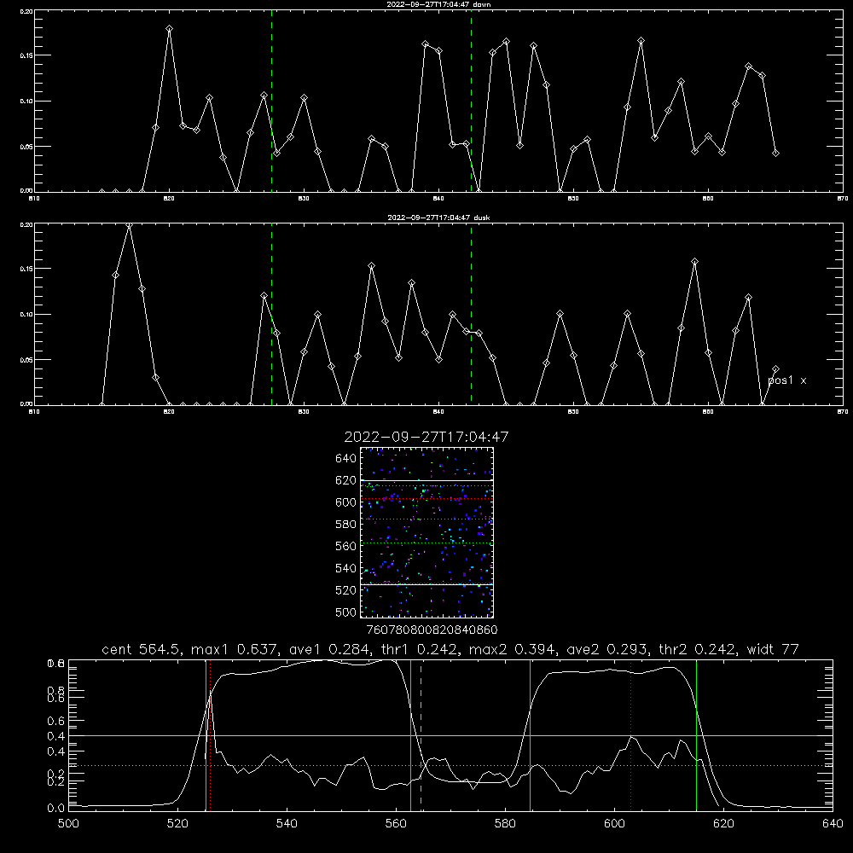The height and width of the screenshot is (853, 853).
Task: Click the 620 y-axis label beside the image
Action: click(x=346, y=480)
